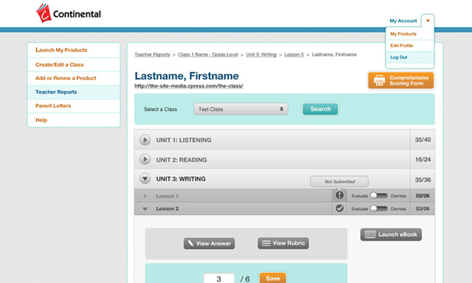
Task: Click Evaluate label in Lesson 2 row
Action: [x=359, y=209]
